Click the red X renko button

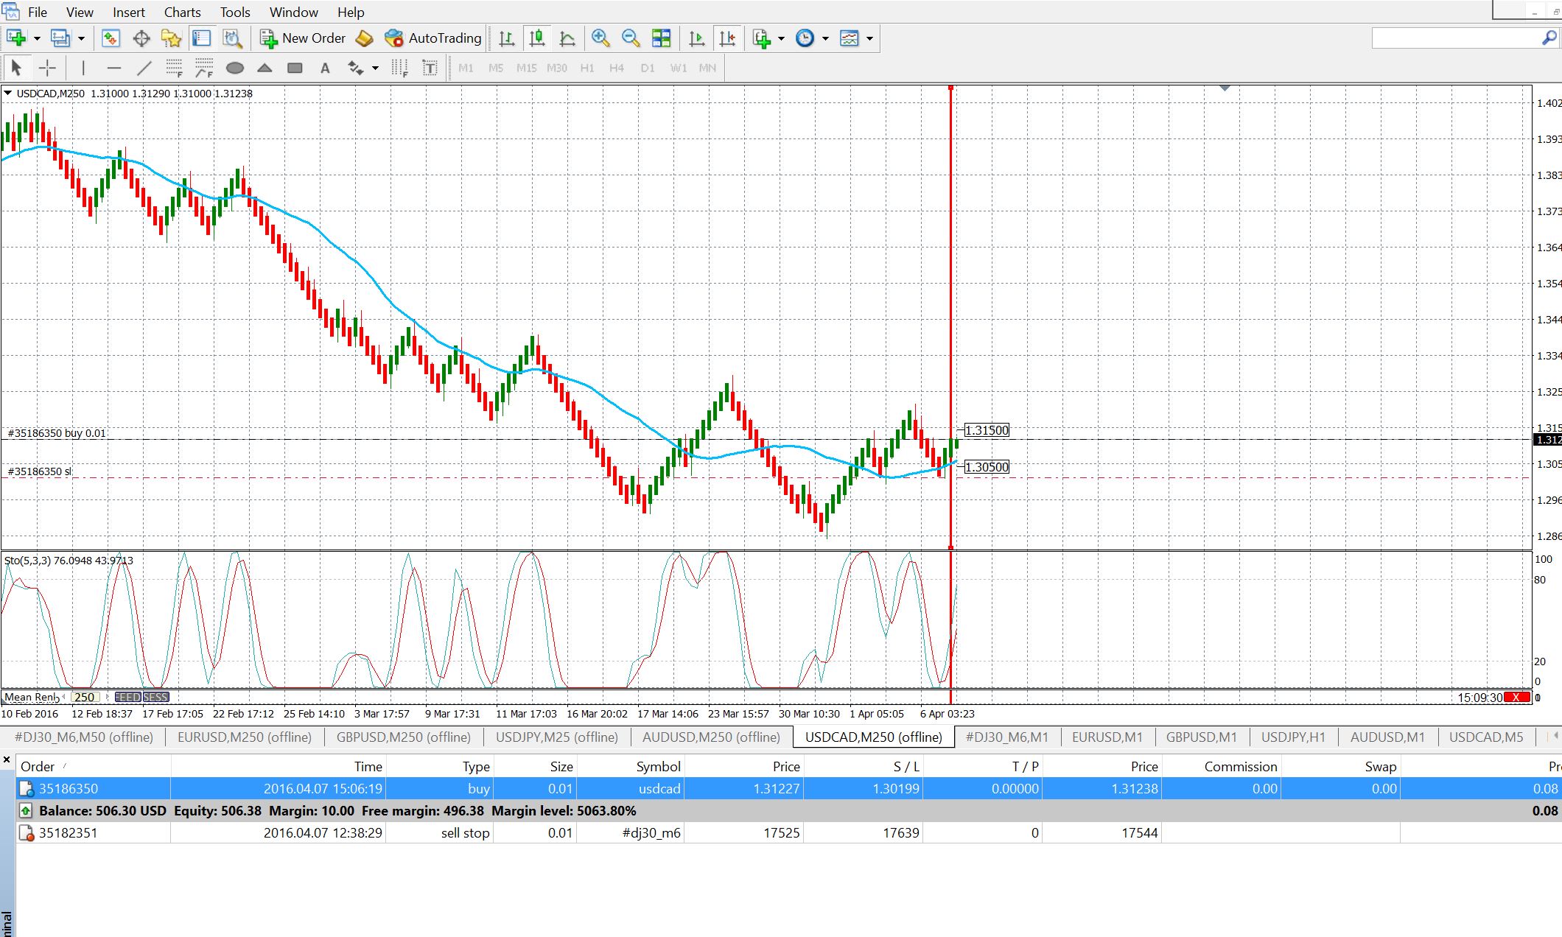tap(1516, 697)
